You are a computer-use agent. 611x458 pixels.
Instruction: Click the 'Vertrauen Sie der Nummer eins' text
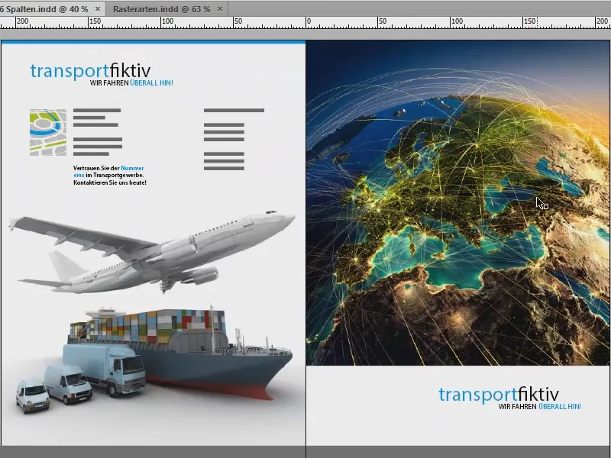point(110,176)
